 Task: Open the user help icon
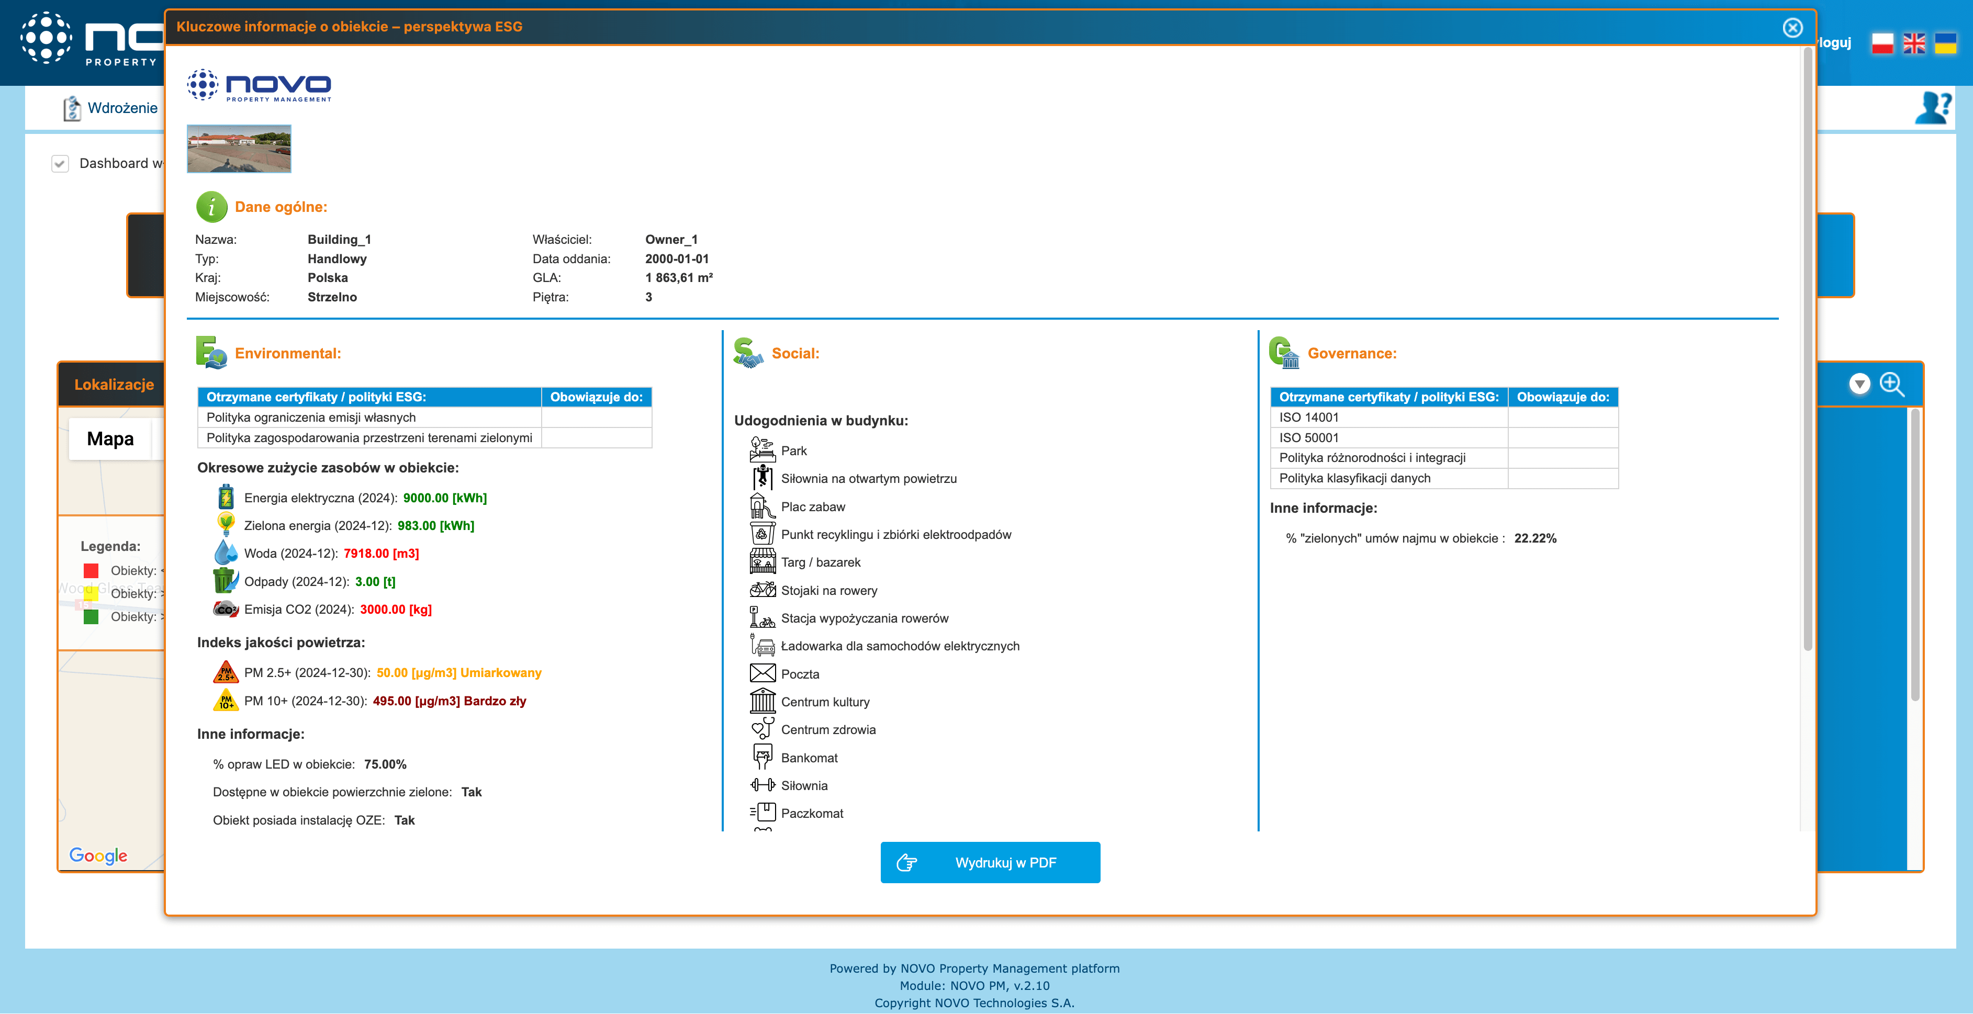[x=1932, y=108]
